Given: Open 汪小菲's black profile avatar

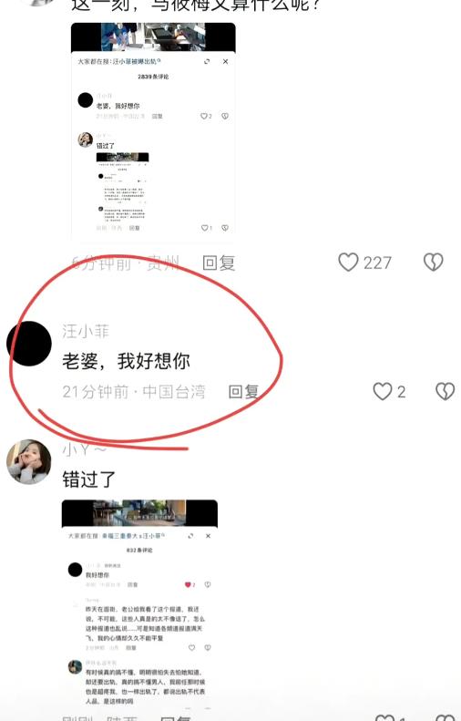Looking at the screenshot, I should click(29, 344).
